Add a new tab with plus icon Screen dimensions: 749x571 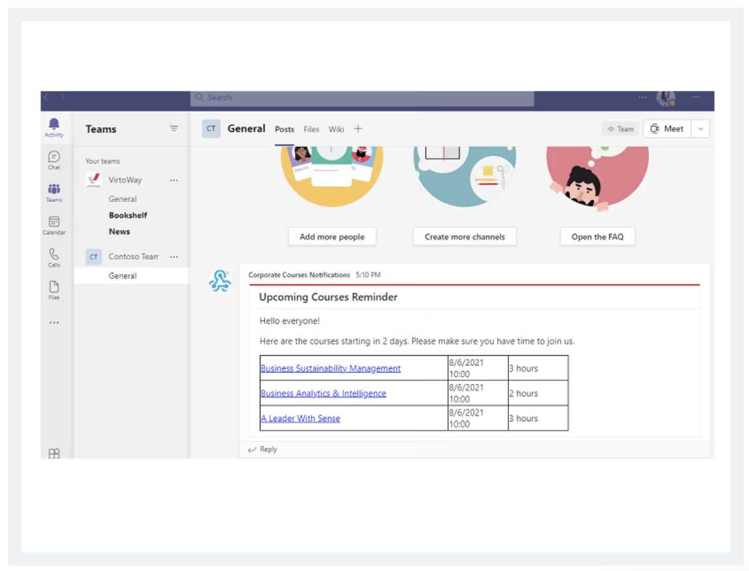[x=358, y=129]
